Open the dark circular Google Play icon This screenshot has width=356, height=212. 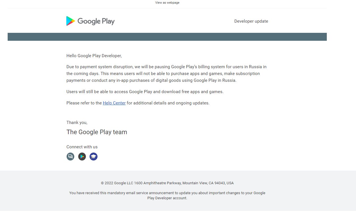point(82,157)
